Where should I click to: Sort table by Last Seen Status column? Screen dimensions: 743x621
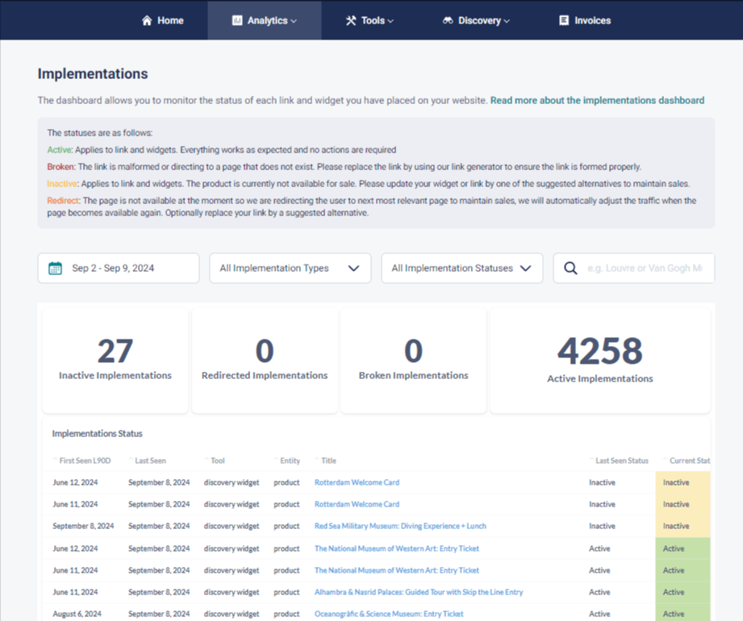coord(621,461)
